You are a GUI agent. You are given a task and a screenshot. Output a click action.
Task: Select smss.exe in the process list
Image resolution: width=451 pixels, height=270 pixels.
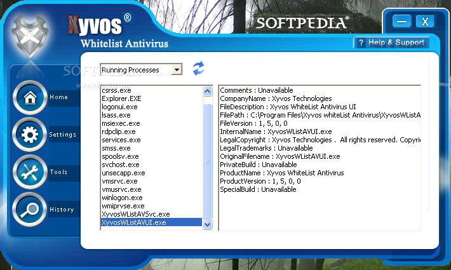tap(116, 148)
